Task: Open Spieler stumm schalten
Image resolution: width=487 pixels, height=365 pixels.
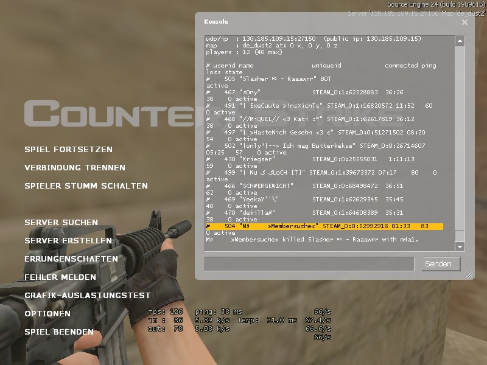Action: [86, 186]
